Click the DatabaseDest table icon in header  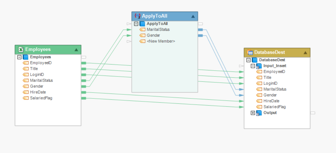[250, 52]
